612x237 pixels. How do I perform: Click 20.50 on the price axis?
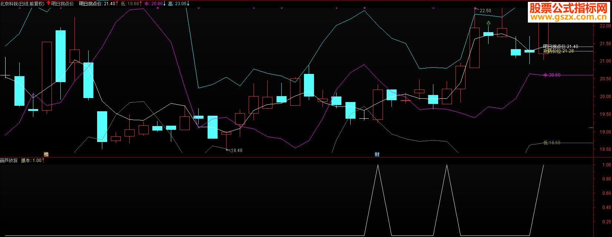pos(606,79)
